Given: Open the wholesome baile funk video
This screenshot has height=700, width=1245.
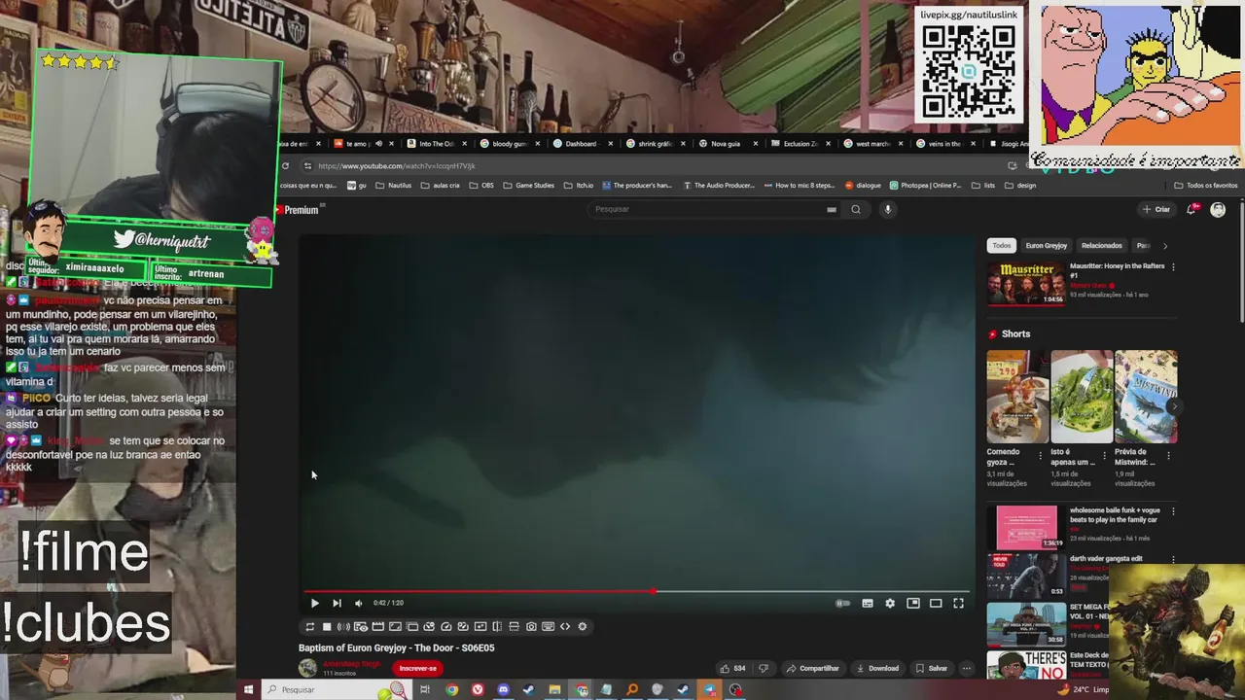Looking at the screenshot, I should click(x=1026, y=527).
